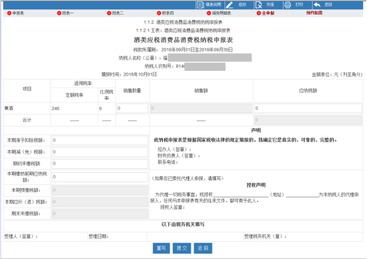Click the red 预约扣款 link

(x=315, y=13)
